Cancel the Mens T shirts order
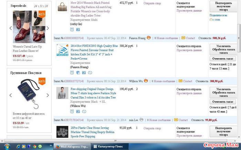 click(x=222, y=102)
